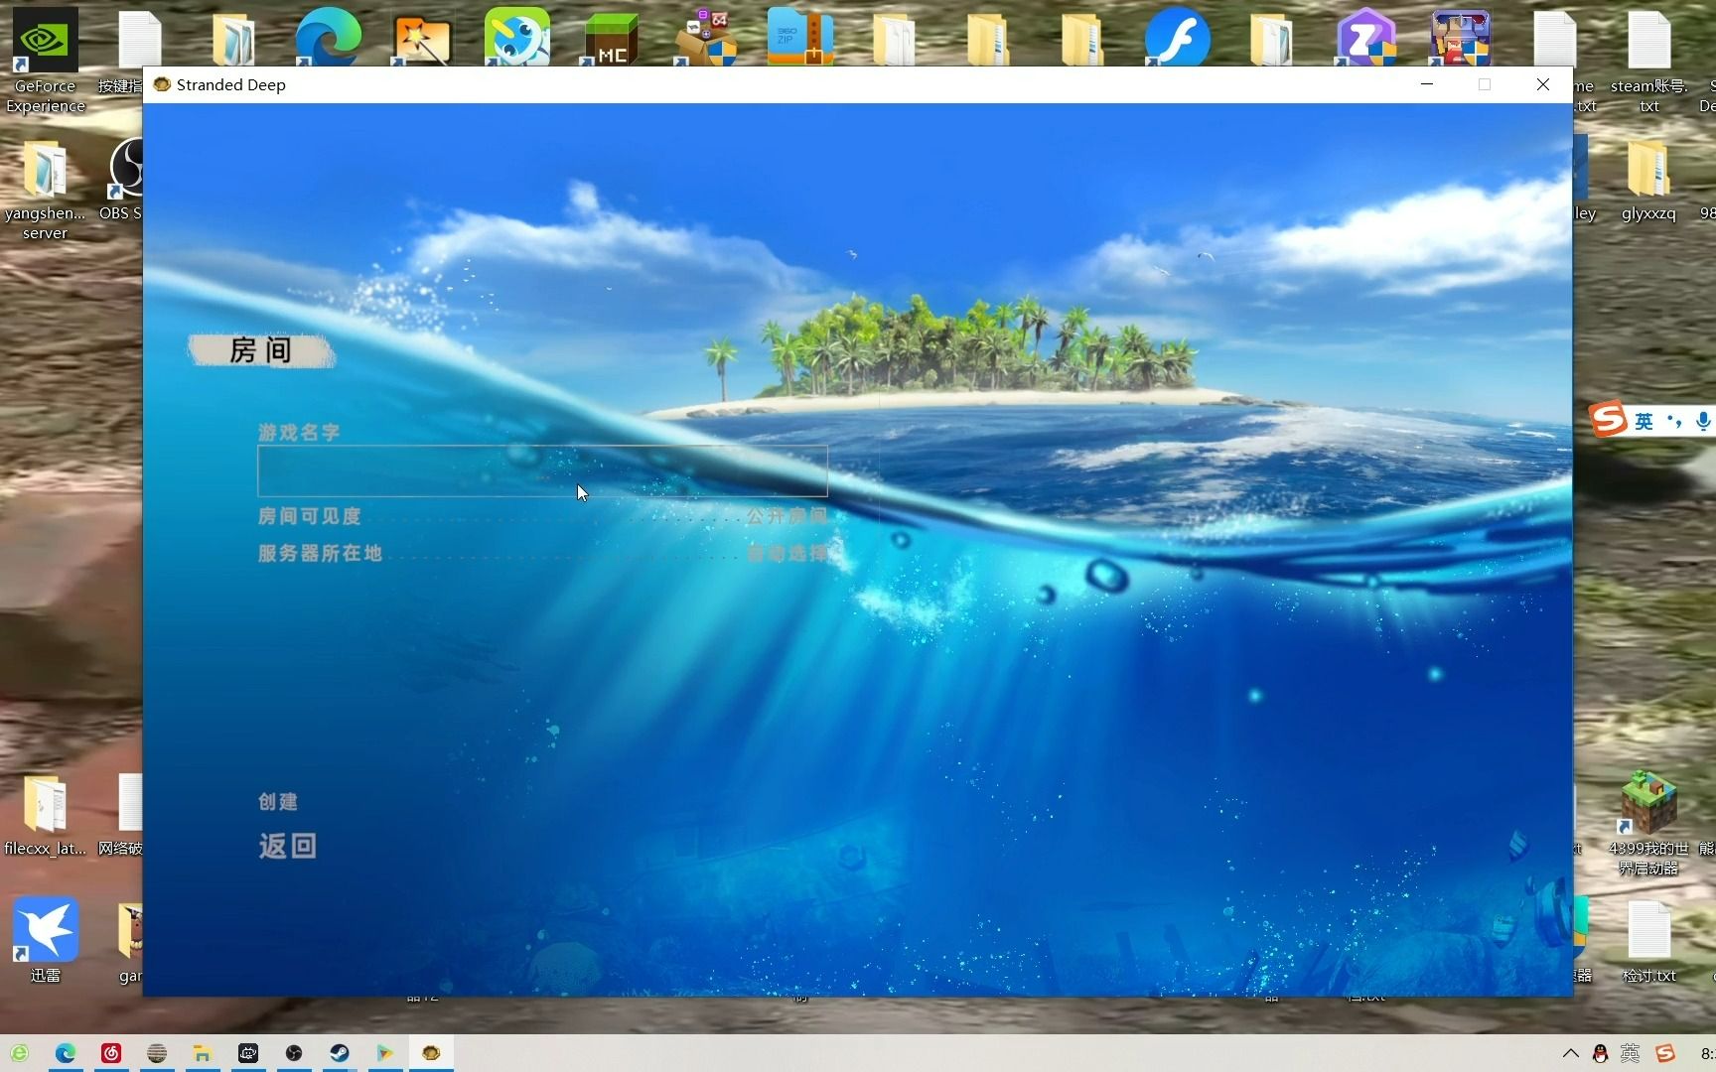Click the 房间 heading label
Image resolution: width=1716 pixels, height=1072 pixels.
click(260, 350)
